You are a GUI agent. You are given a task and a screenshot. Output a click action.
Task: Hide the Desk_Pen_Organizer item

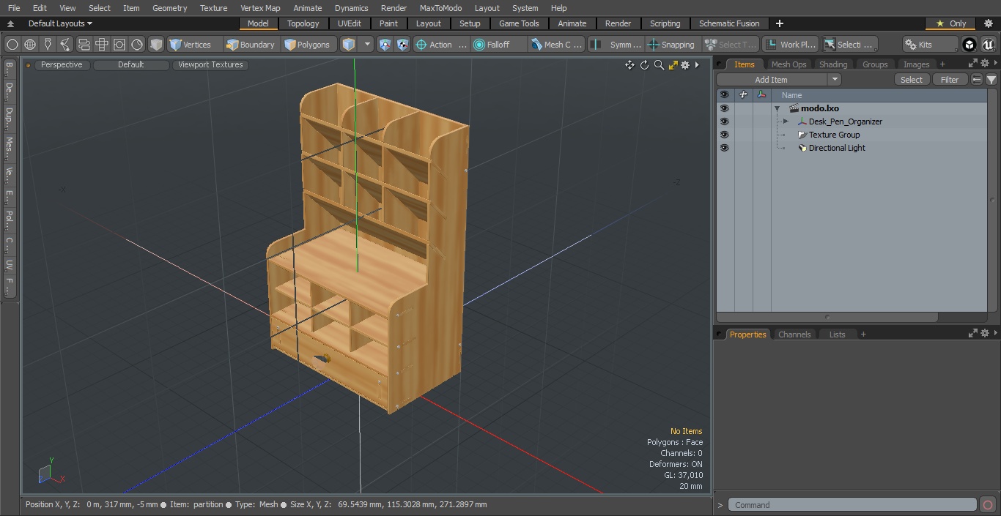tap(724, 121)
